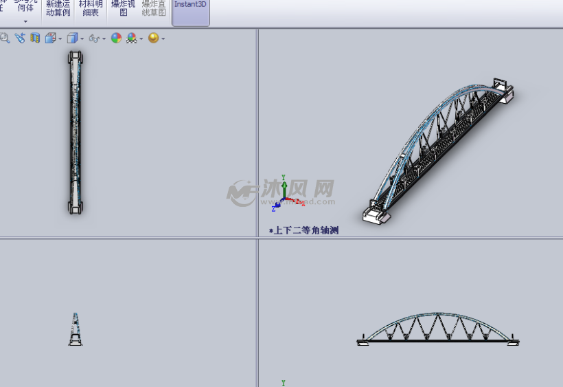Click the Edit Appearance color ball
The height and width of the screenshot is (387, 563).
pyautogui.click(x=116, y=38)
